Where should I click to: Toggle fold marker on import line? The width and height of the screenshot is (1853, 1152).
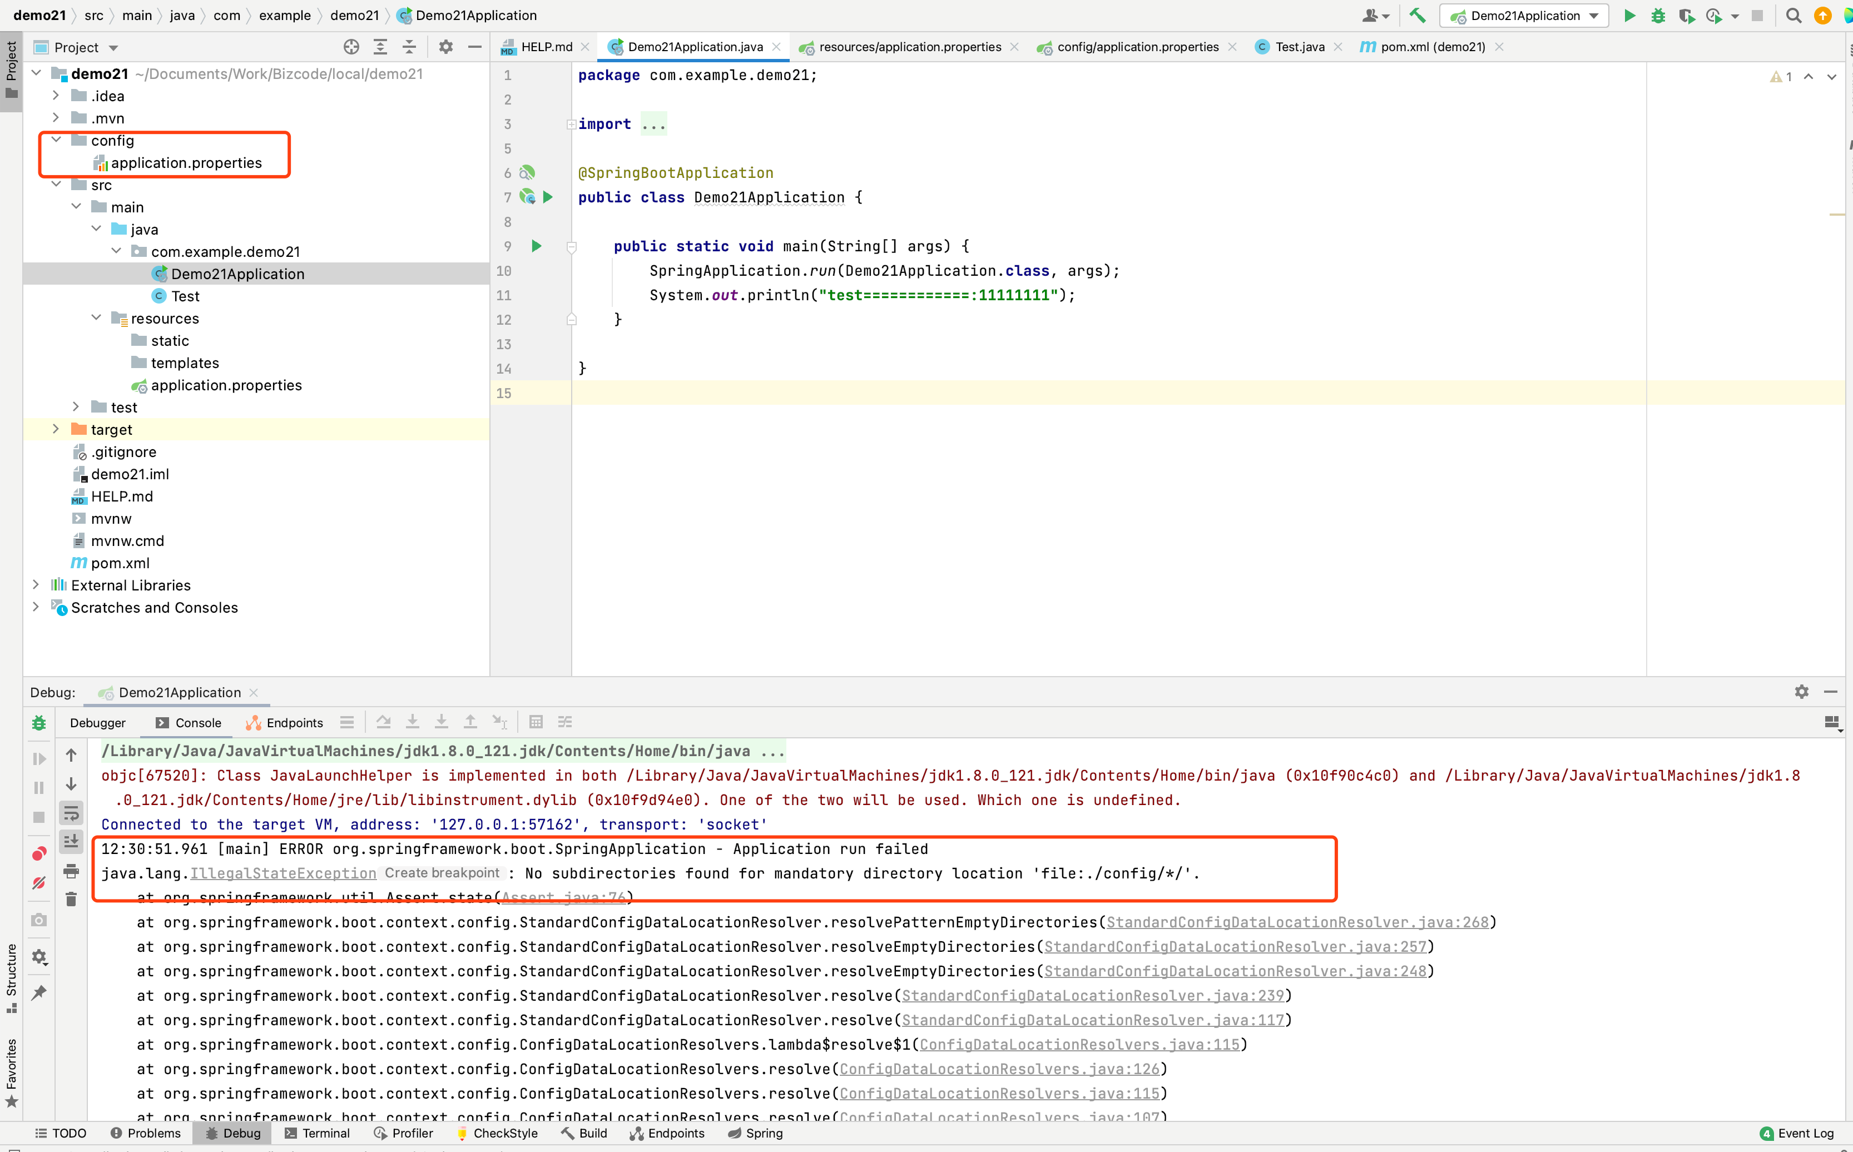click(571, 124)
